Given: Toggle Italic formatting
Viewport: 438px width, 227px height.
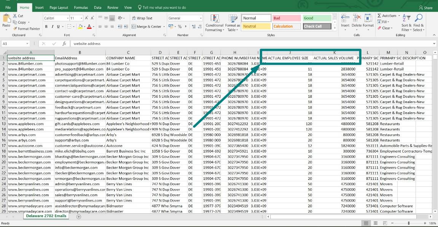Looking at the screenshot, I should 52,27.
